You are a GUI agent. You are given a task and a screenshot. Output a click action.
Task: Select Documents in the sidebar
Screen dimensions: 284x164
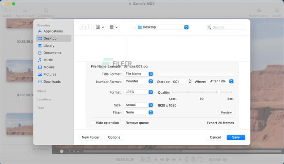point(52,53)
